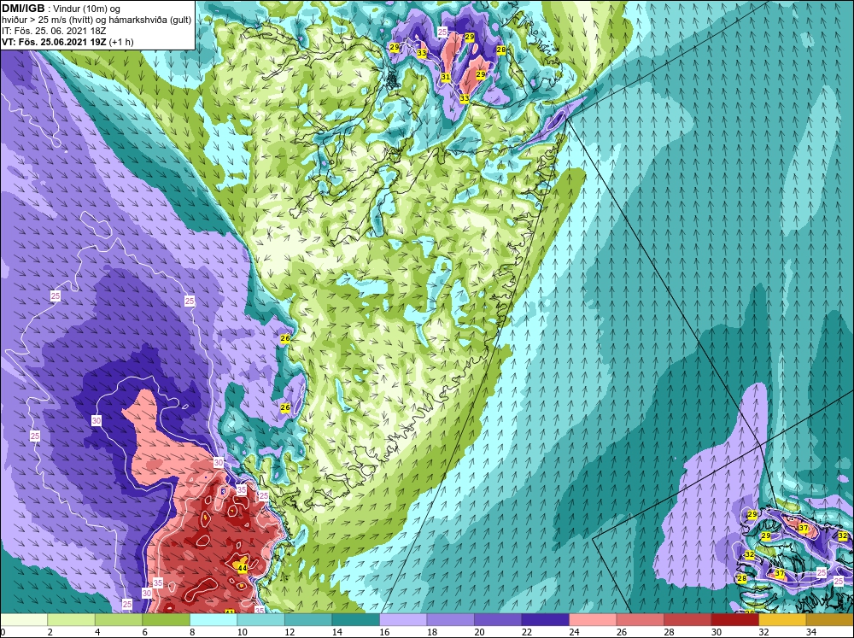This screenshot has width=854, height=638.
Task: Pick the pale cream 0–2 legend swatch
Action: pyautogui.click(x=24, y=619)
